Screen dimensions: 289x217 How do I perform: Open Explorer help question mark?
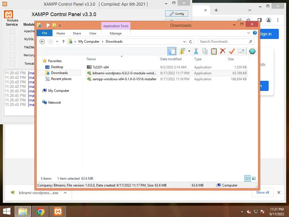(255, 33)
